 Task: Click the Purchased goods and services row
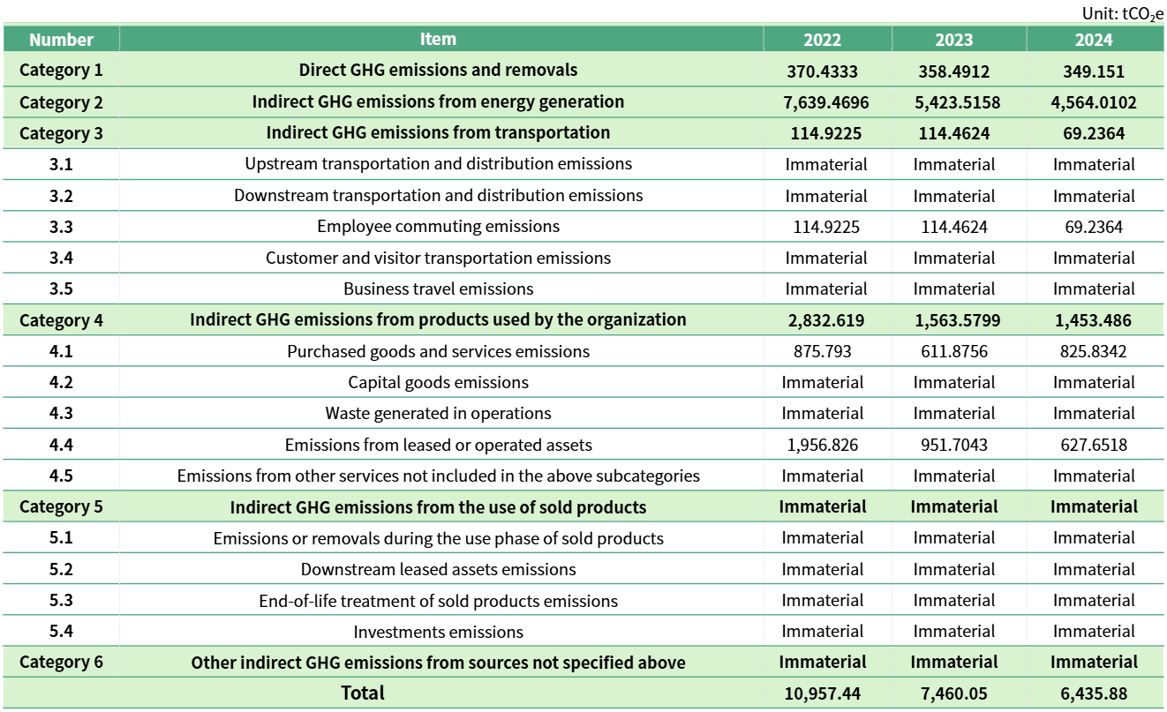pos(439,351)
